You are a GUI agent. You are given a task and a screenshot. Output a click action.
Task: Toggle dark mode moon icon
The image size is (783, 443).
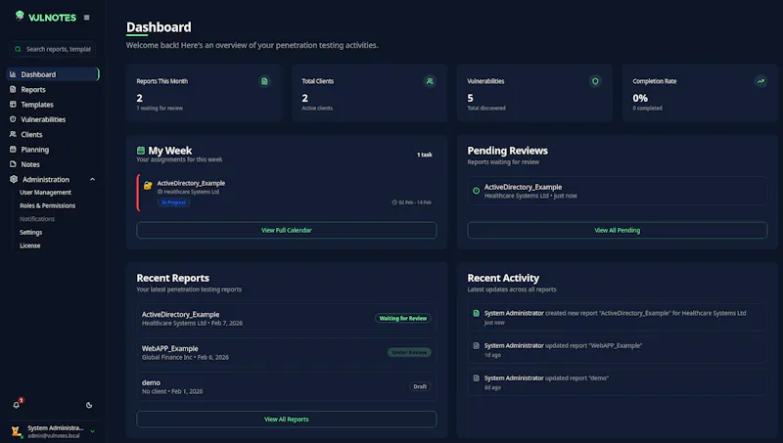point(89,405)
